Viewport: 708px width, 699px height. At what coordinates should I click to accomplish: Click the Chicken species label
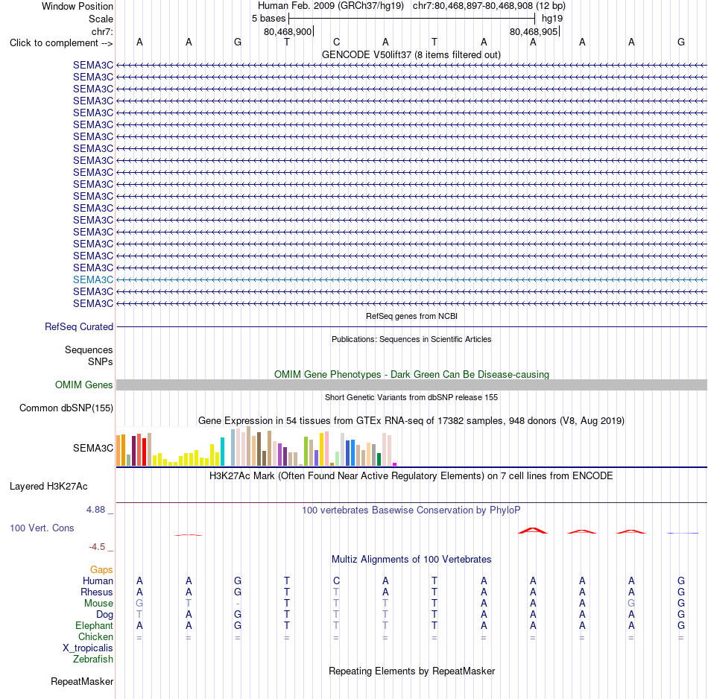pos(95,637)
